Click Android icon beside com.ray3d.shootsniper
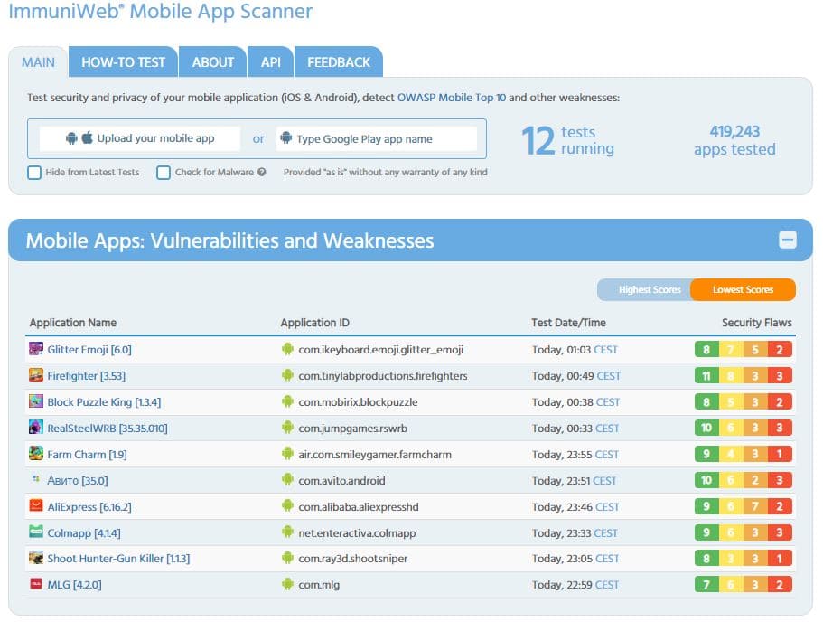 click(287, 558)
